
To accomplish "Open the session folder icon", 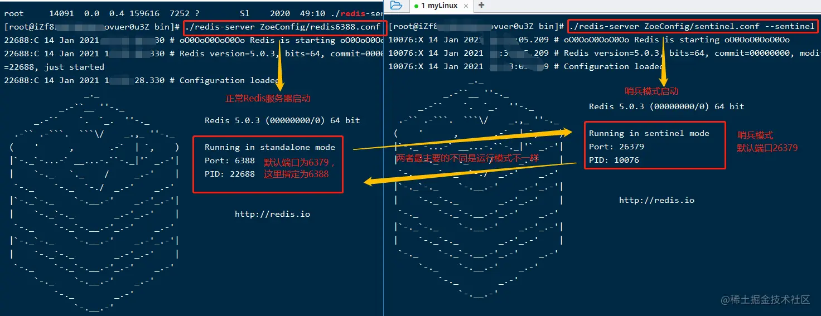I will coord(396,6).
